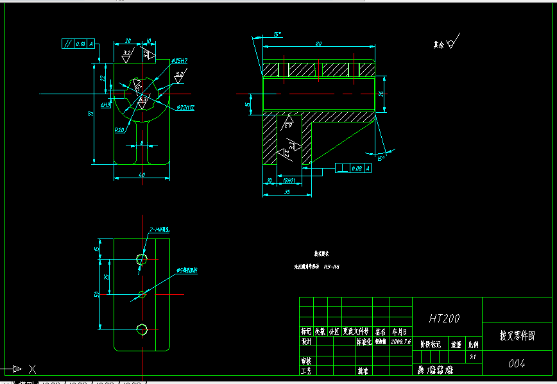Select the parallelism symbol in tolerance frame

coord(67,44)
